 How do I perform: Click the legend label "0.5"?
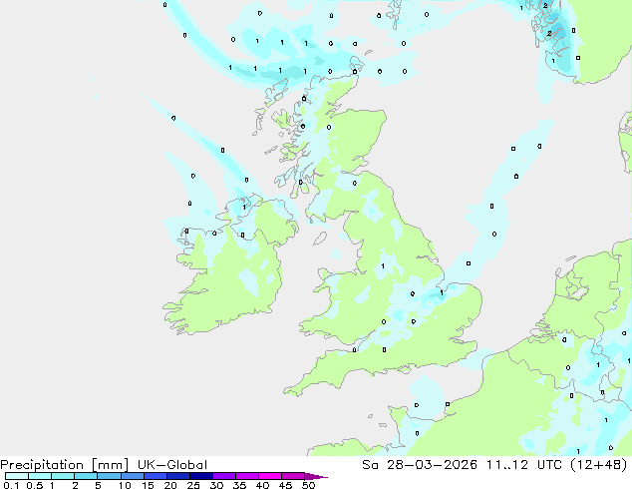[34, 485]
